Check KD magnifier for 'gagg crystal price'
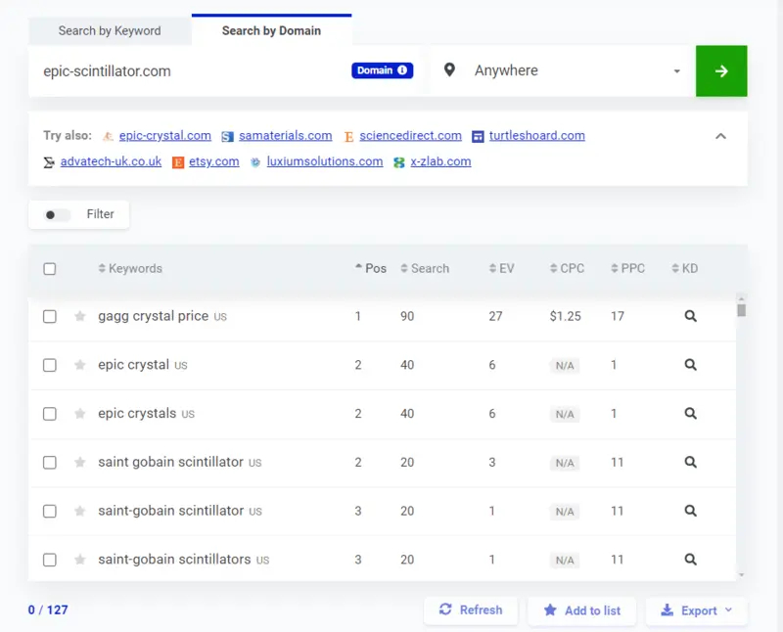 (690, 316)
